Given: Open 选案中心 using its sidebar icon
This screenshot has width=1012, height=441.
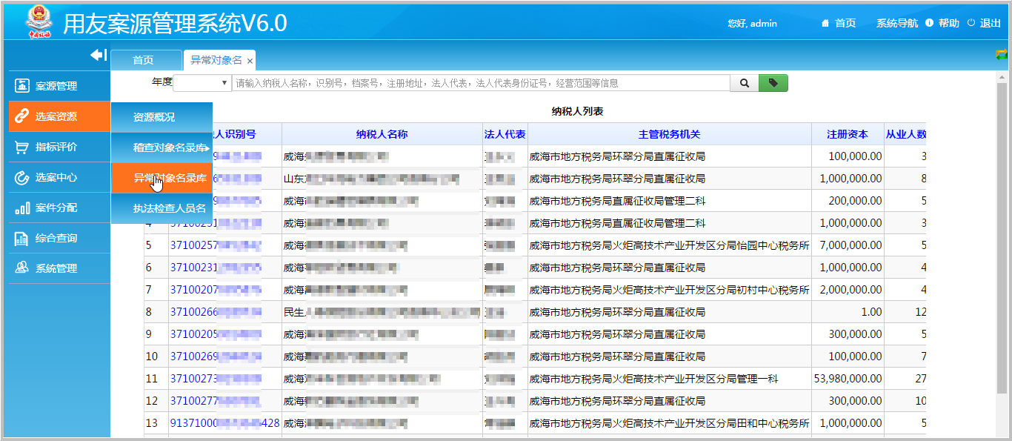Looking at the screenshot, I should pyautogui.click(x=21, y=177).
